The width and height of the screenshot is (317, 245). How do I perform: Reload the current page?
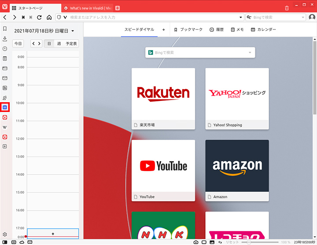click(39, 17)
